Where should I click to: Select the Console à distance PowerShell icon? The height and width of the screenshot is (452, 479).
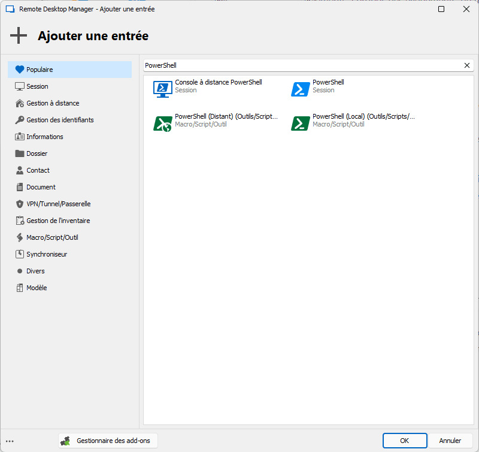[x=162, y=89]
